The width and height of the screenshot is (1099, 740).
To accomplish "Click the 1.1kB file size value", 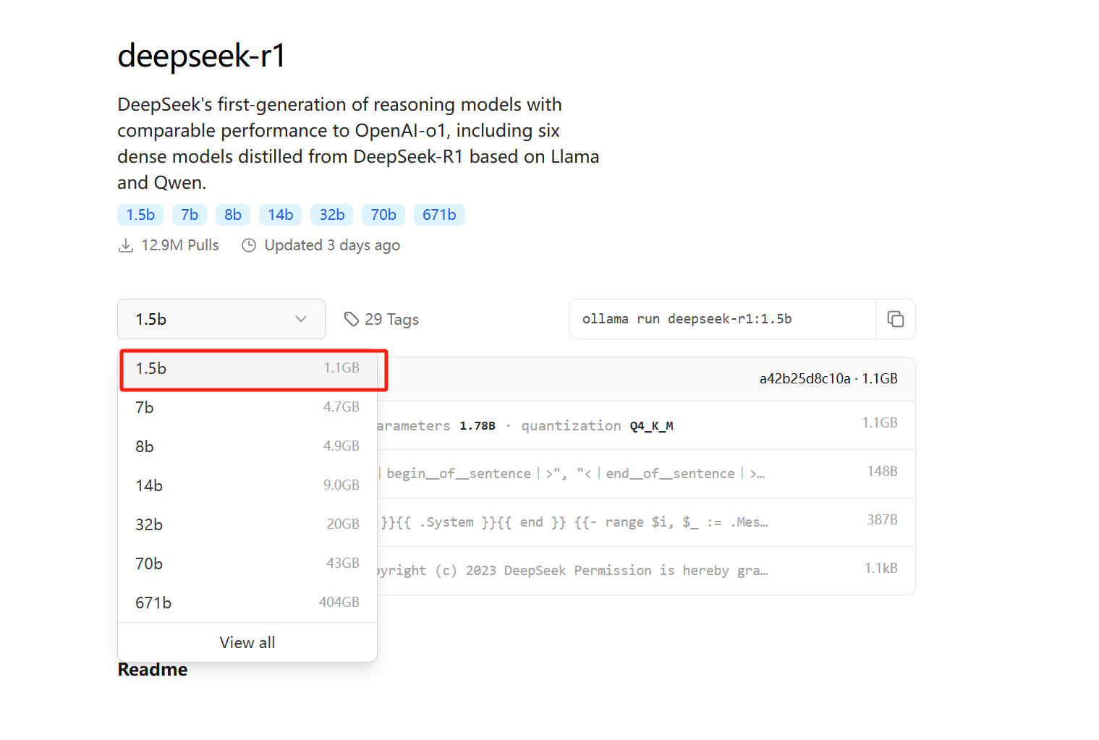I will pos(881,569).
